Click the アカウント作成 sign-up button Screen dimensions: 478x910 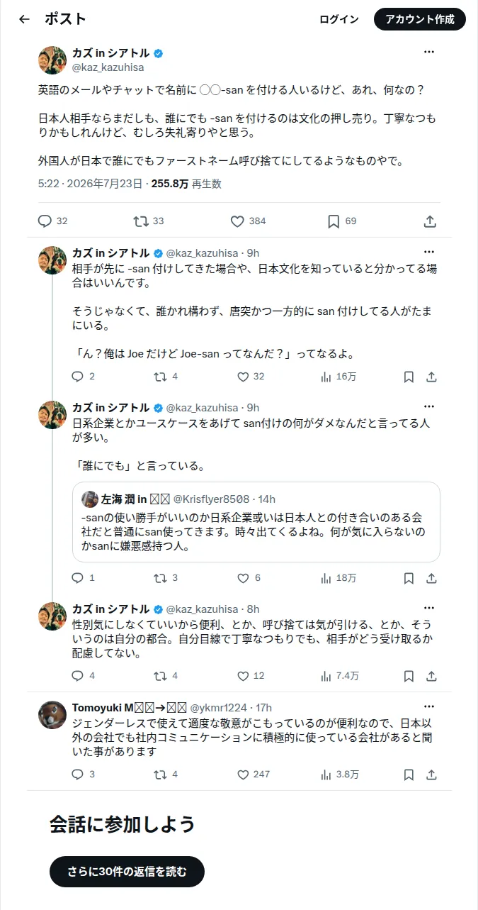[420, 20]
